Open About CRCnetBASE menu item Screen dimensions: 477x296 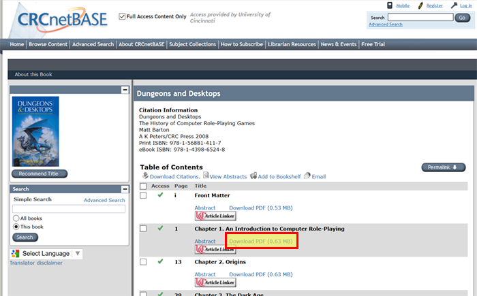click(142, 44)
